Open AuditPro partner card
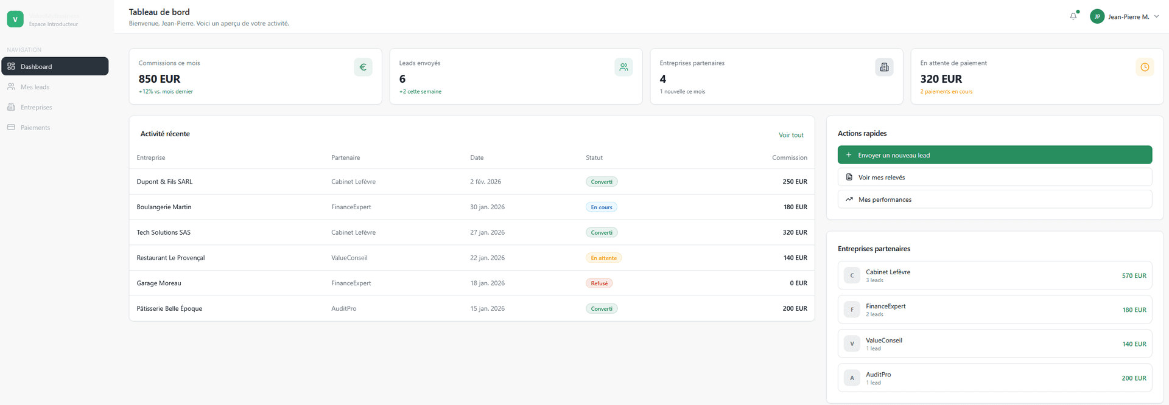 click(x=995, y=378)
